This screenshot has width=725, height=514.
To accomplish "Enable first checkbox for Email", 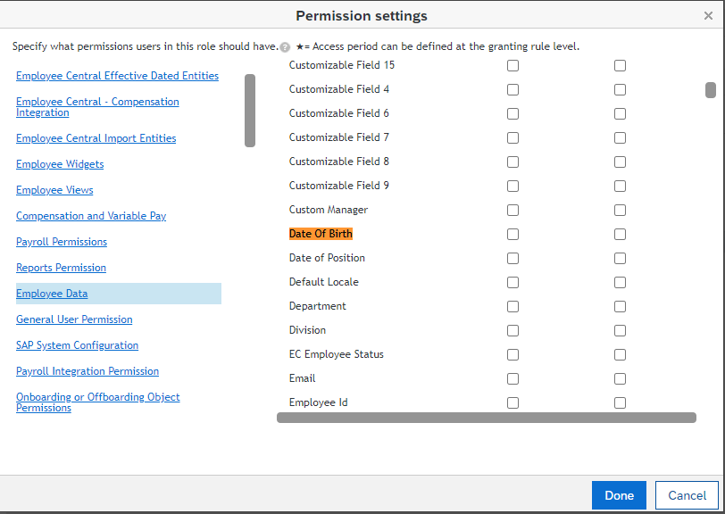I will click(x=512, y=378).
